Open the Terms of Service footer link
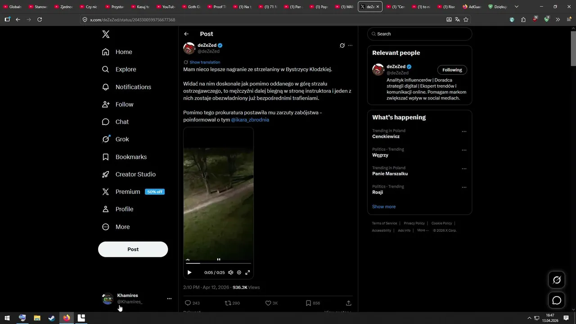576x324 pixels. pos(384,223)
